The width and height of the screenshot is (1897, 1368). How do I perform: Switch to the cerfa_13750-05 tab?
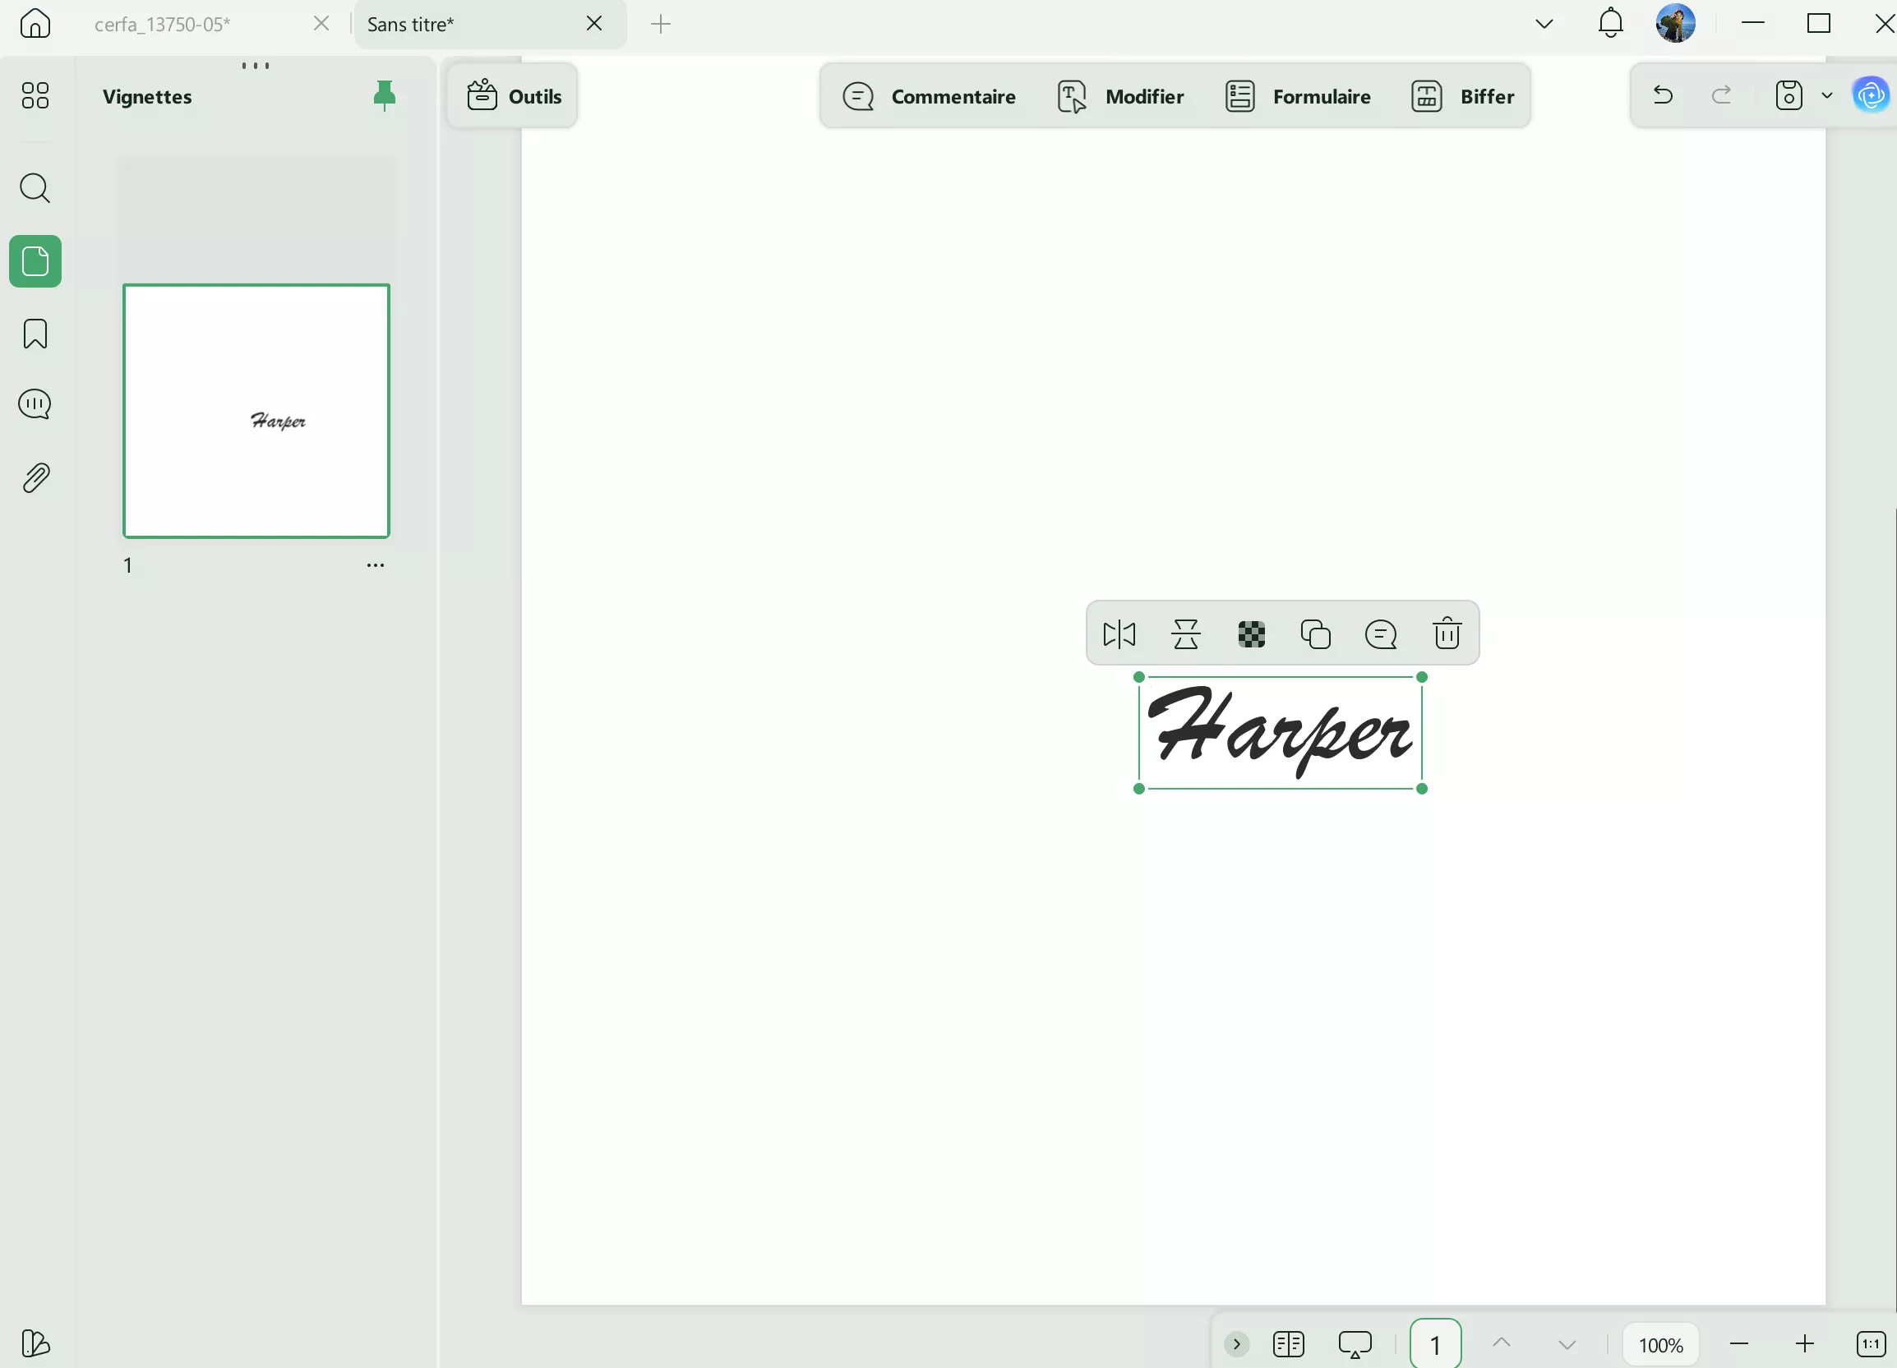(x=163, y=25)
